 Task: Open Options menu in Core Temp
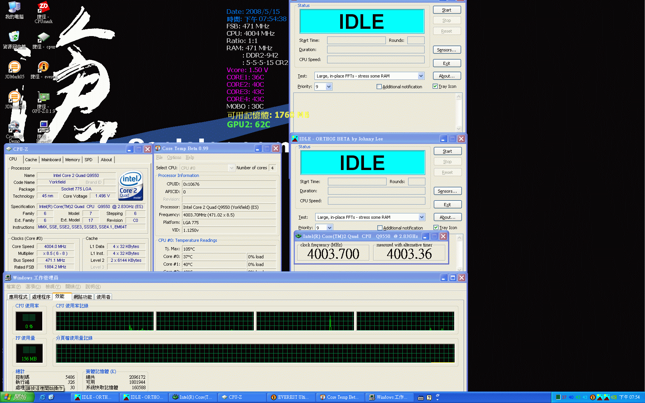174,157
